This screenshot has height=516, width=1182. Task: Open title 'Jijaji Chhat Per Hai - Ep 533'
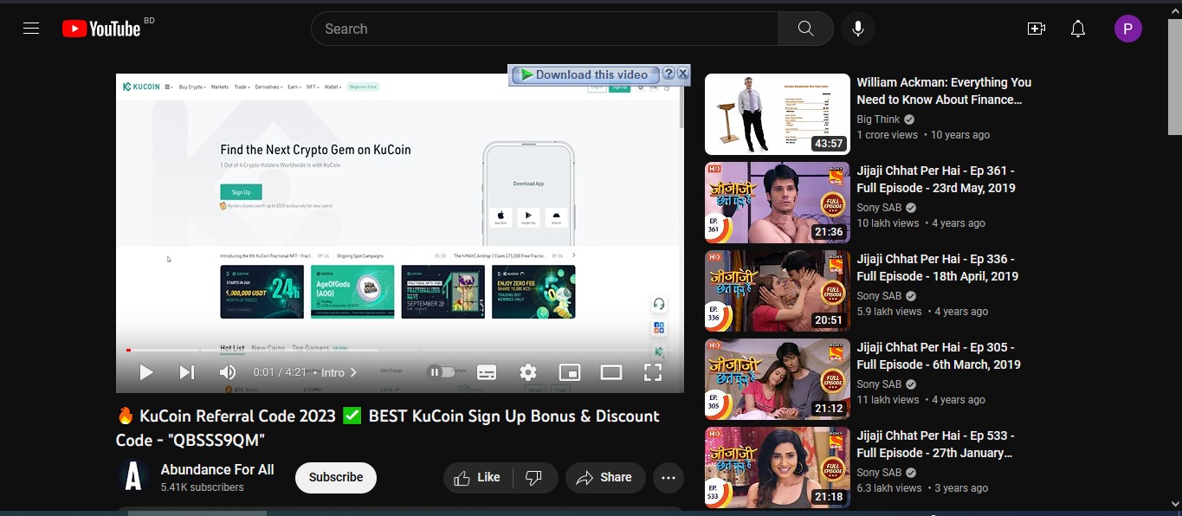pos(936,444)
